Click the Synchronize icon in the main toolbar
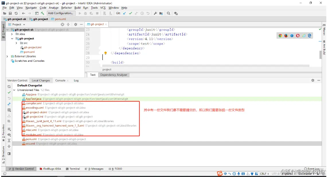This screenshot has height=177, width=328. coord(16,13)
